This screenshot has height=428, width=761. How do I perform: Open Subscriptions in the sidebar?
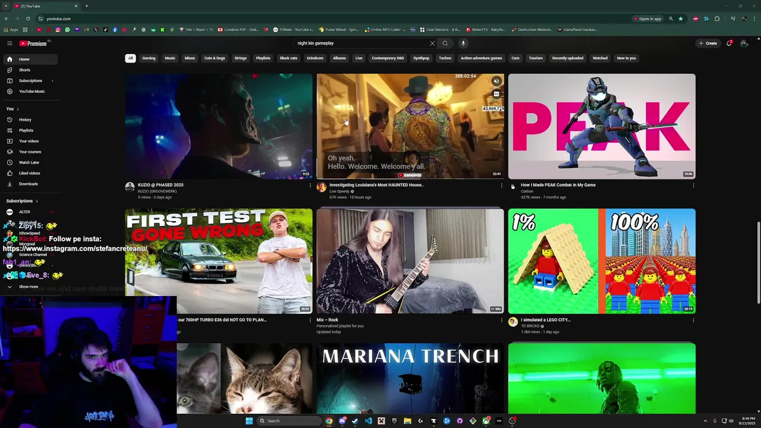click(30, 81)
